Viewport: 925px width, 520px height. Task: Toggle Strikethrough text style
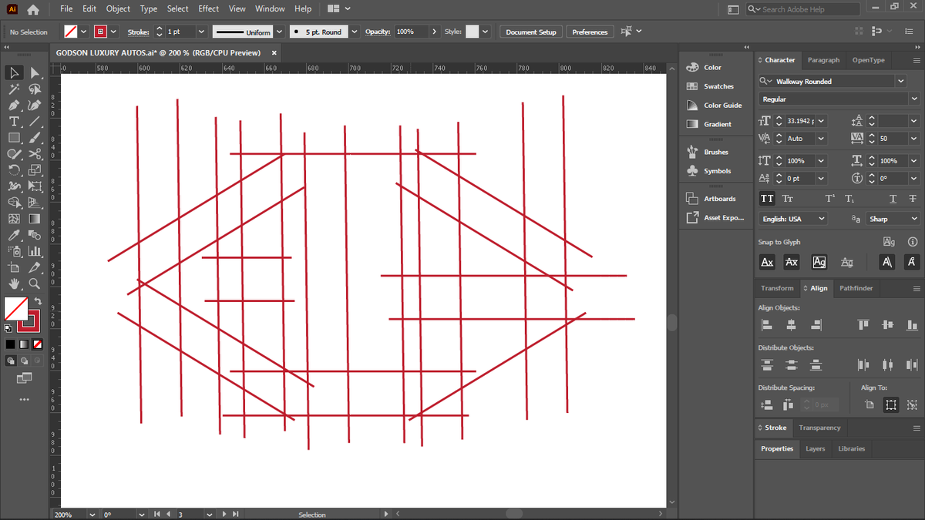pos(913,198)
